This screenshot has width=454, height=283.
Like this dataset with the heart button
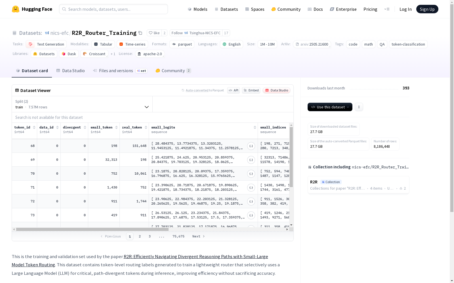[x=154, y=33]
